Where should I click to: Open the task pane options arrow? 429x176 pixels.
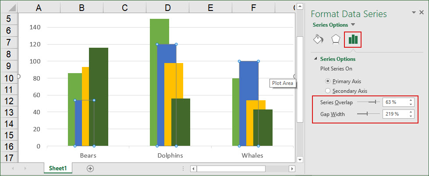click(x=413, y=13)
